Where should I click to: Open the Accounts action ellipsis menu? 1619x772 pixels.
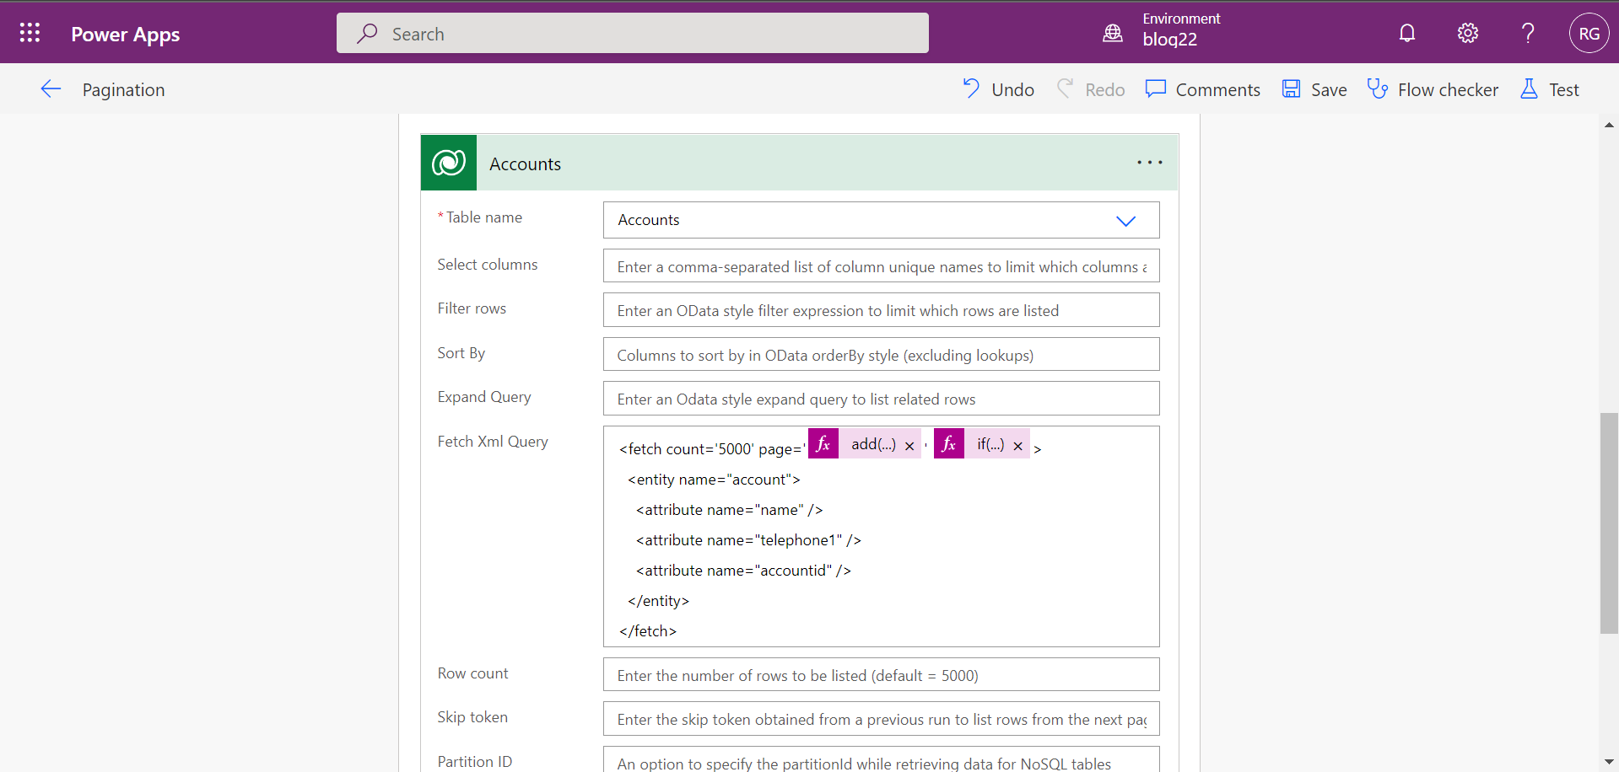[x=1149, y=163]
